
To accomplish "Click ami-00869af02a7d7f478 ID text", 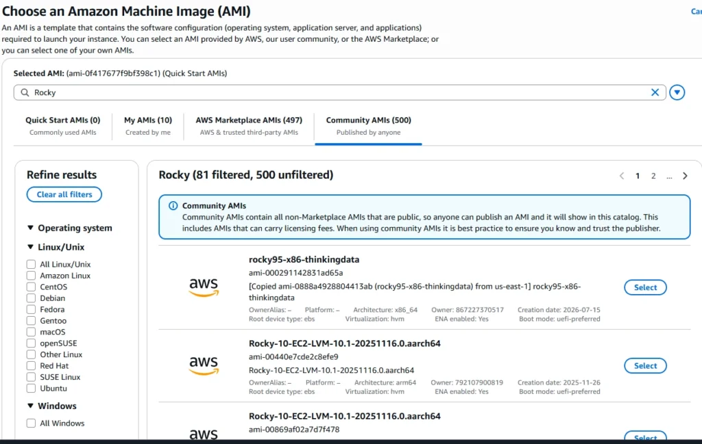I will point(294,429).
